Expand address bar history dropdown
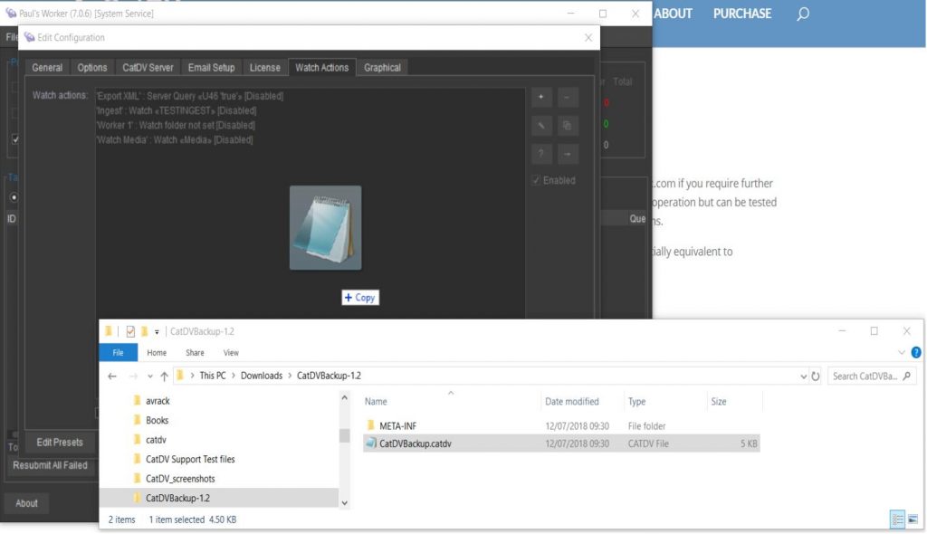This screenshot has width=927, height=534. point(803,377)
